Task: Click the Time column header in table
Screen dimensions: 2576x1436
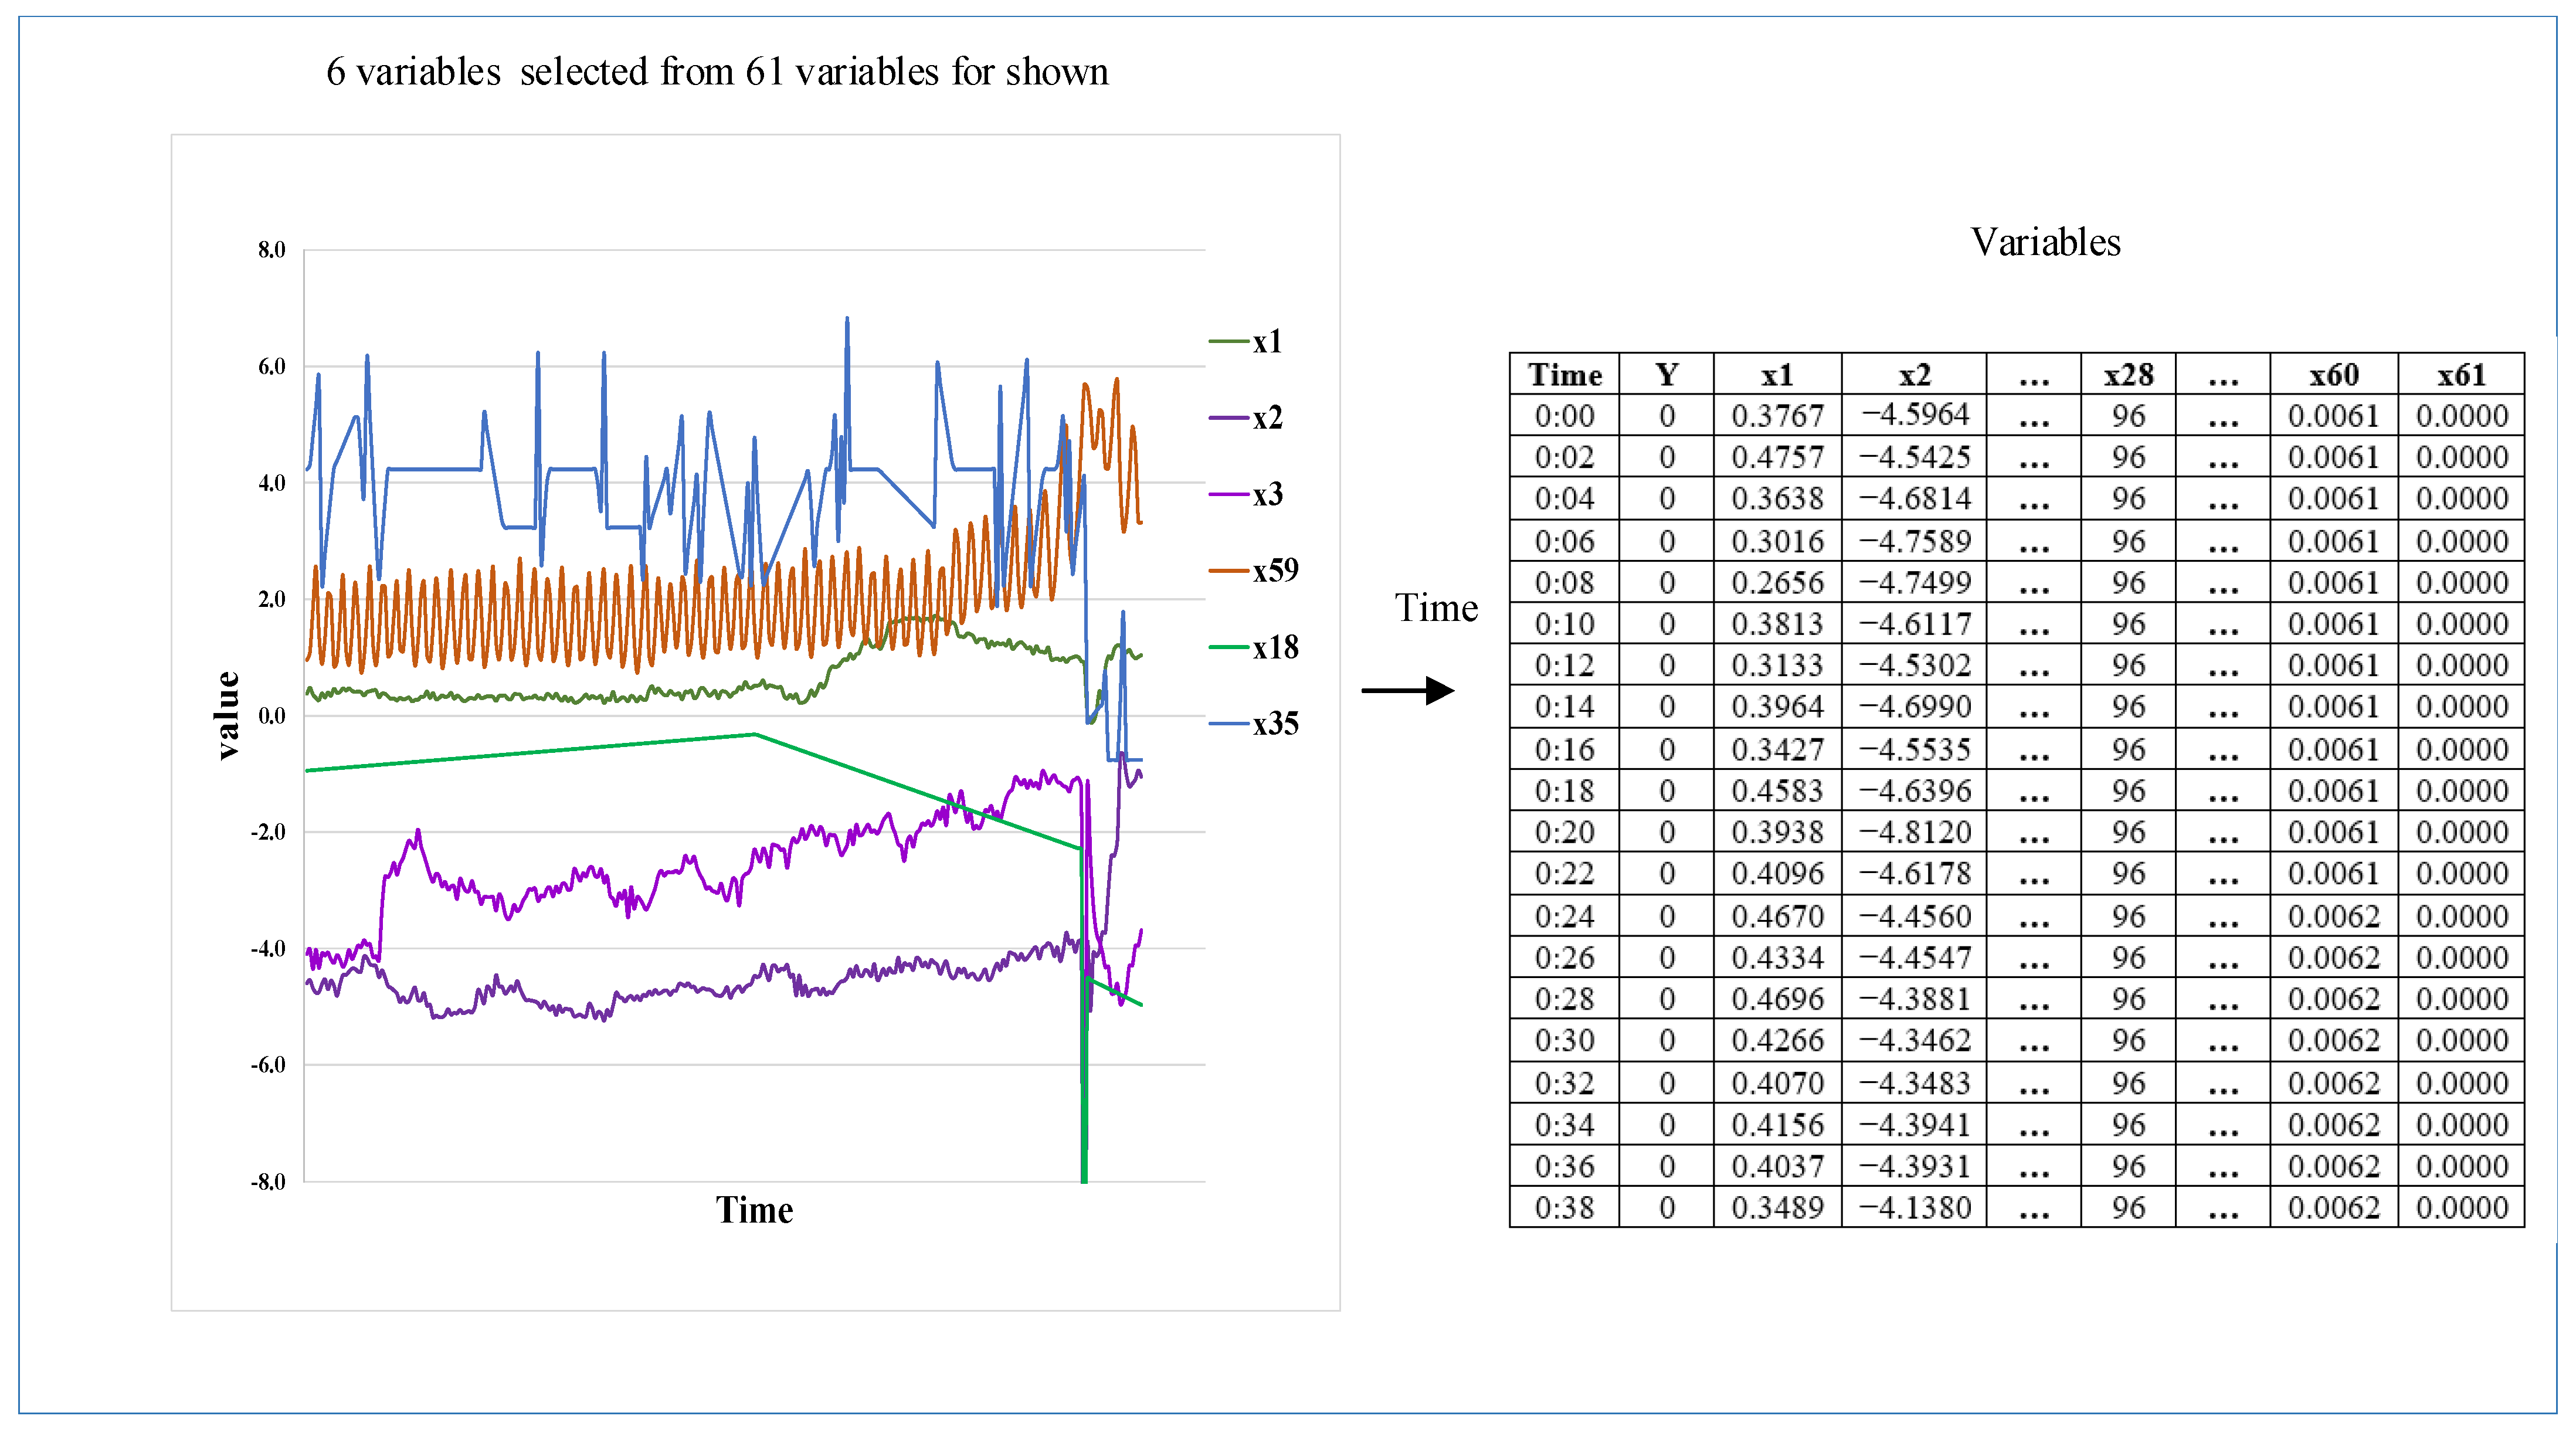Action: pos(1564,375)
